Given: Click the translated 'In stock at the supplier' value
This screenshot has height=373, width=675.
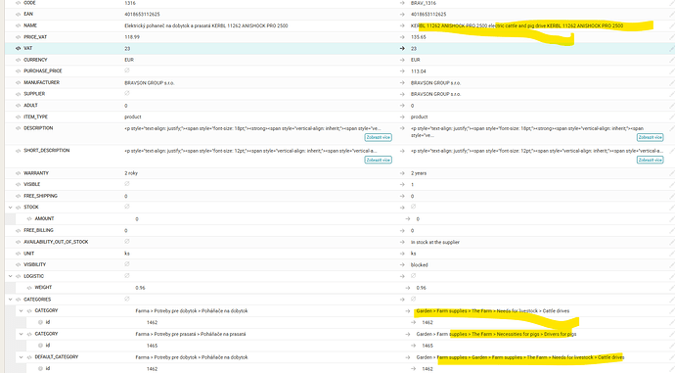Looking at the screenshot, I should (x=435, y=242).
